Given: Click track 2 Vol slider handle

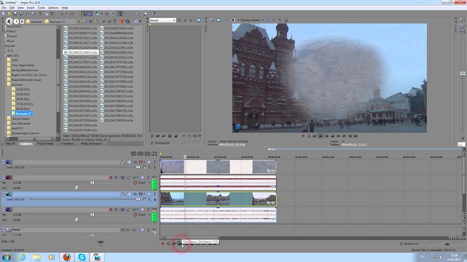Looking at the screenshot, I should (x=92, y=183).
